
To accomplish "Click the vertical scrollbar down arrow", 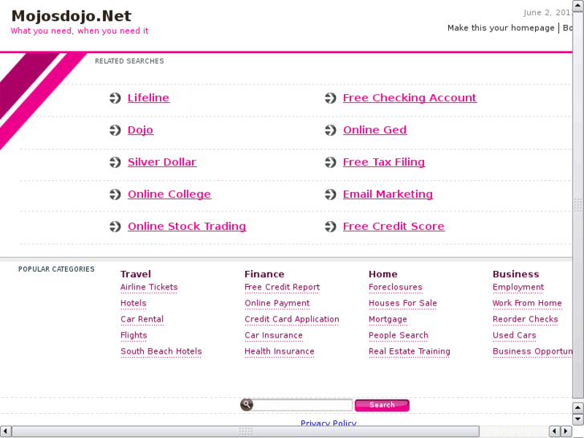I will click(x=578, y=420).
